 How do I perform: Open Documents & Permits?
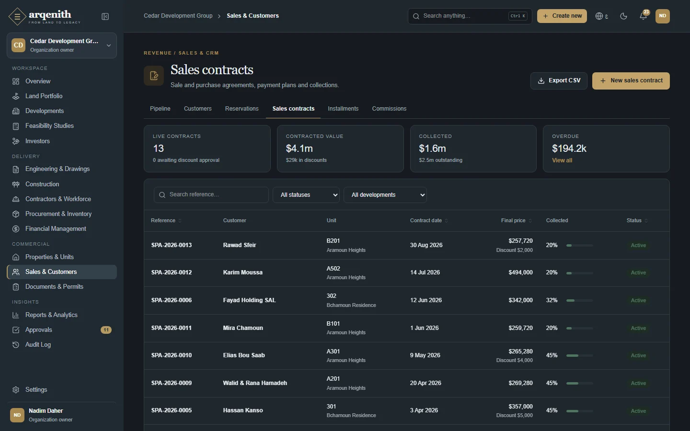point(62,287)
